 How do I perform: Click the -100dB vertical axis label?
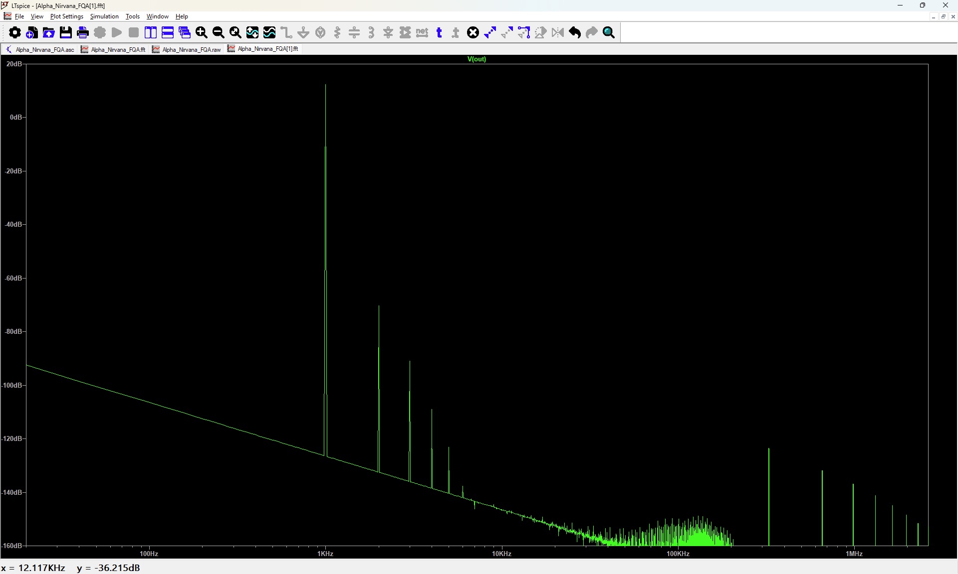[x=12, y=385]
